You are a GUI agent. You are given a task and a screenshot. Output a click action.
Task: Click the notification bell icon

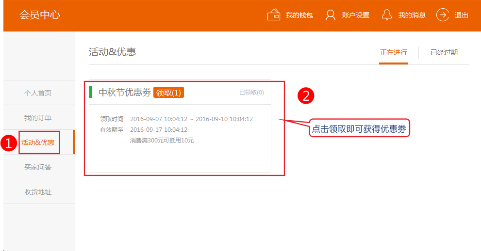pos(387,15)
